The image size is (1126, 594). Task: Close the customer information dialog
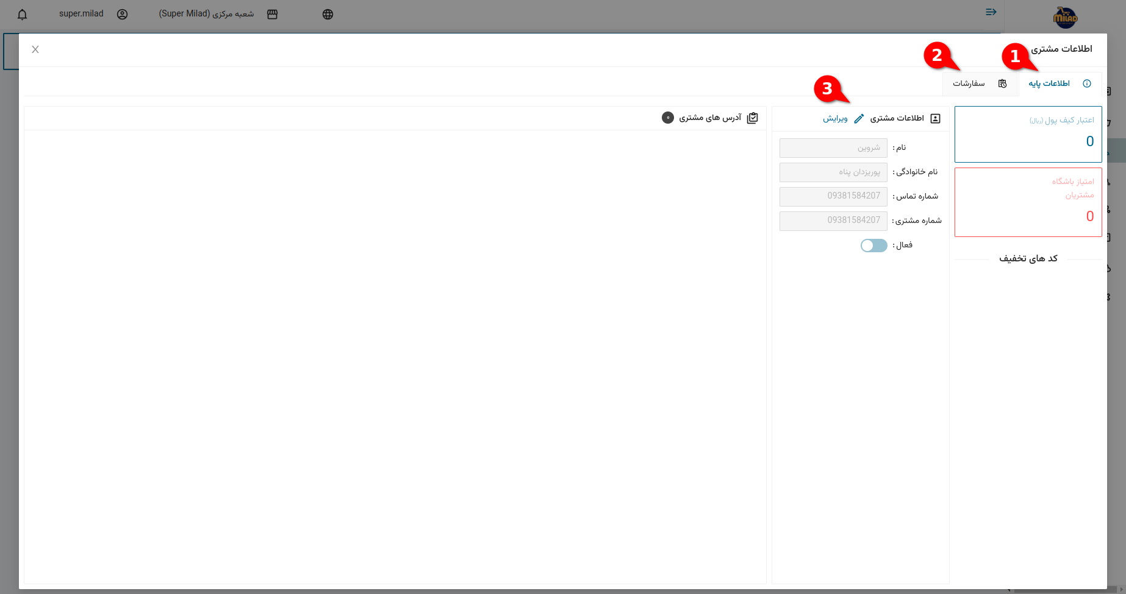pyautogui.click(x=35, y=50)
